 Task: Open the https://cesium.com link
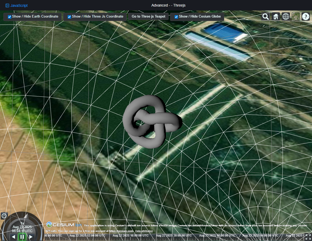coord(121,231)
